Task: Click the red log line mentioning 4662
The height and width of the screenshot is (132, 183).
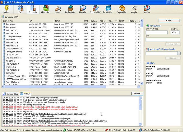Action: (40, 107)
